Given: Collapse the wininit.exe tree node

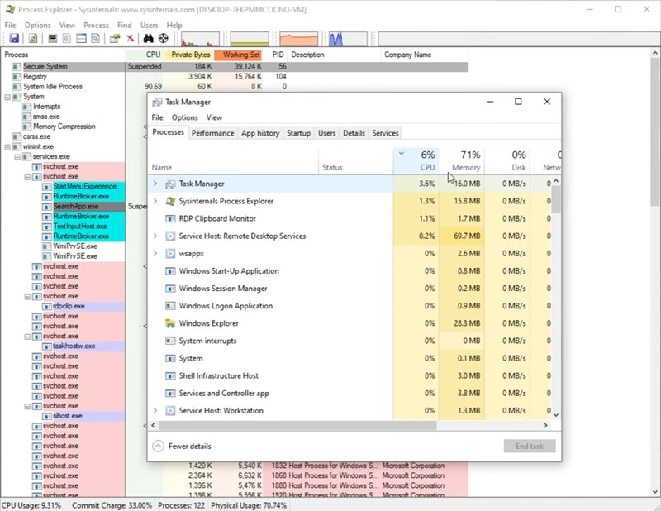Looking at the screenshot, I should tap(7, 147).
